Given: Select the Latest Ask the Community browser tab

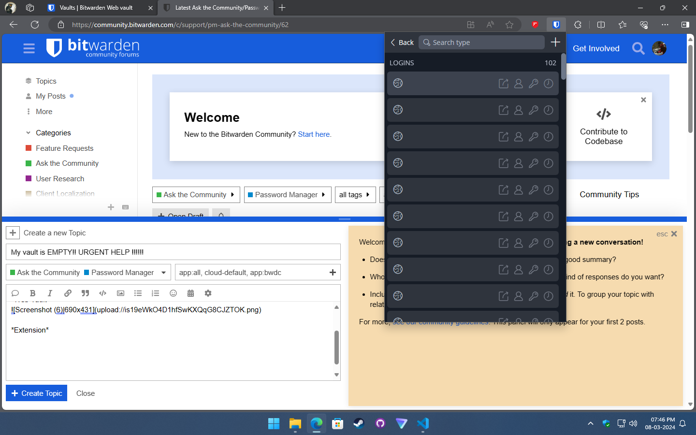Looking at the screenshot, I should pyautogui.click(x=216, y=8).
